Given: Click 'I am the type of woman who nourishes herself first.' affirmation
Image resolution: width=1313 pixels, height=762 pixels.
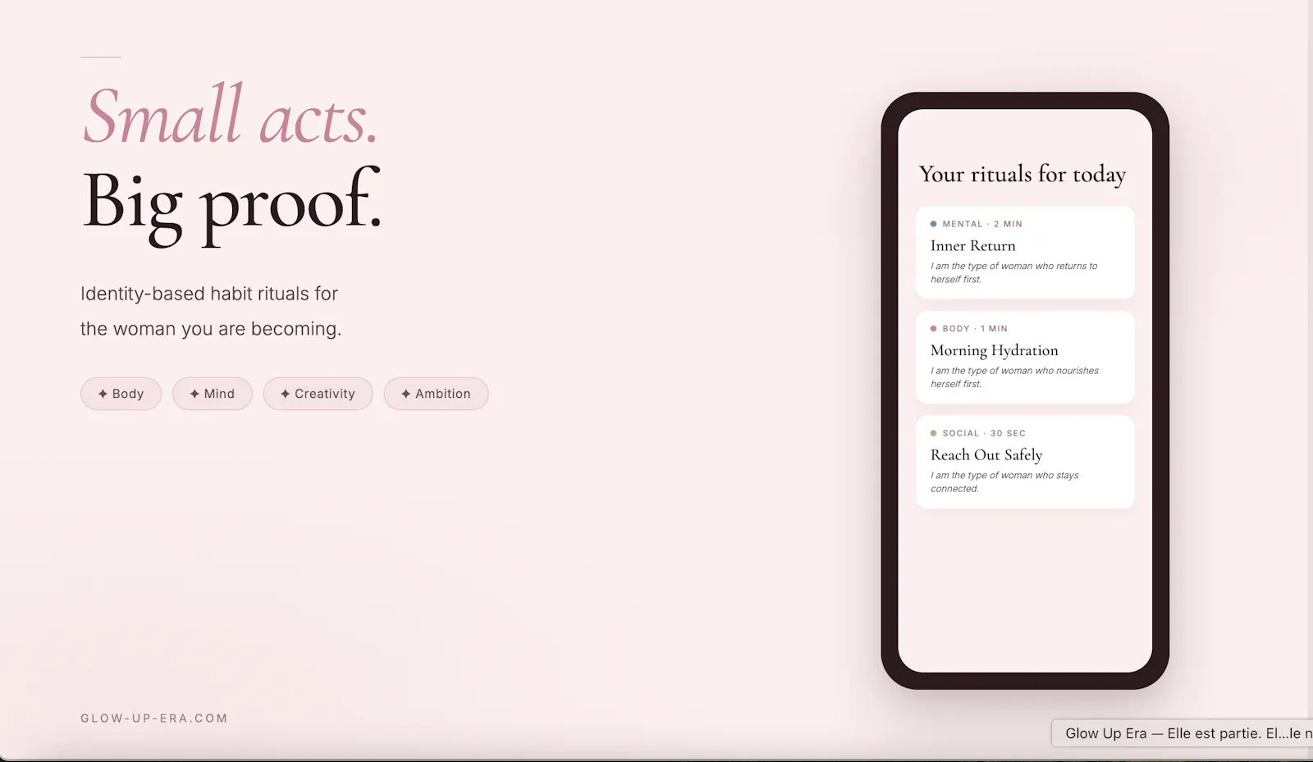Looking at the screenshot, I should point(1014,377).
